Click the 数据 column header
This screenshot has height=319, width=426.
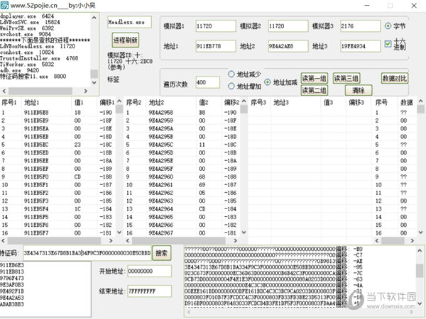pos(406,102)
